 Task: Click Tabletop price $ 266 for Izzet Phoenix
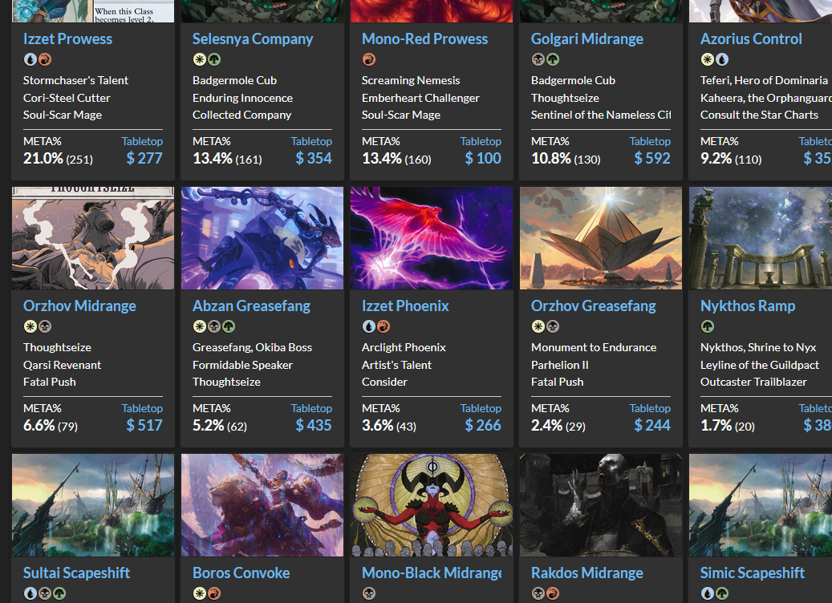point(483,425)
